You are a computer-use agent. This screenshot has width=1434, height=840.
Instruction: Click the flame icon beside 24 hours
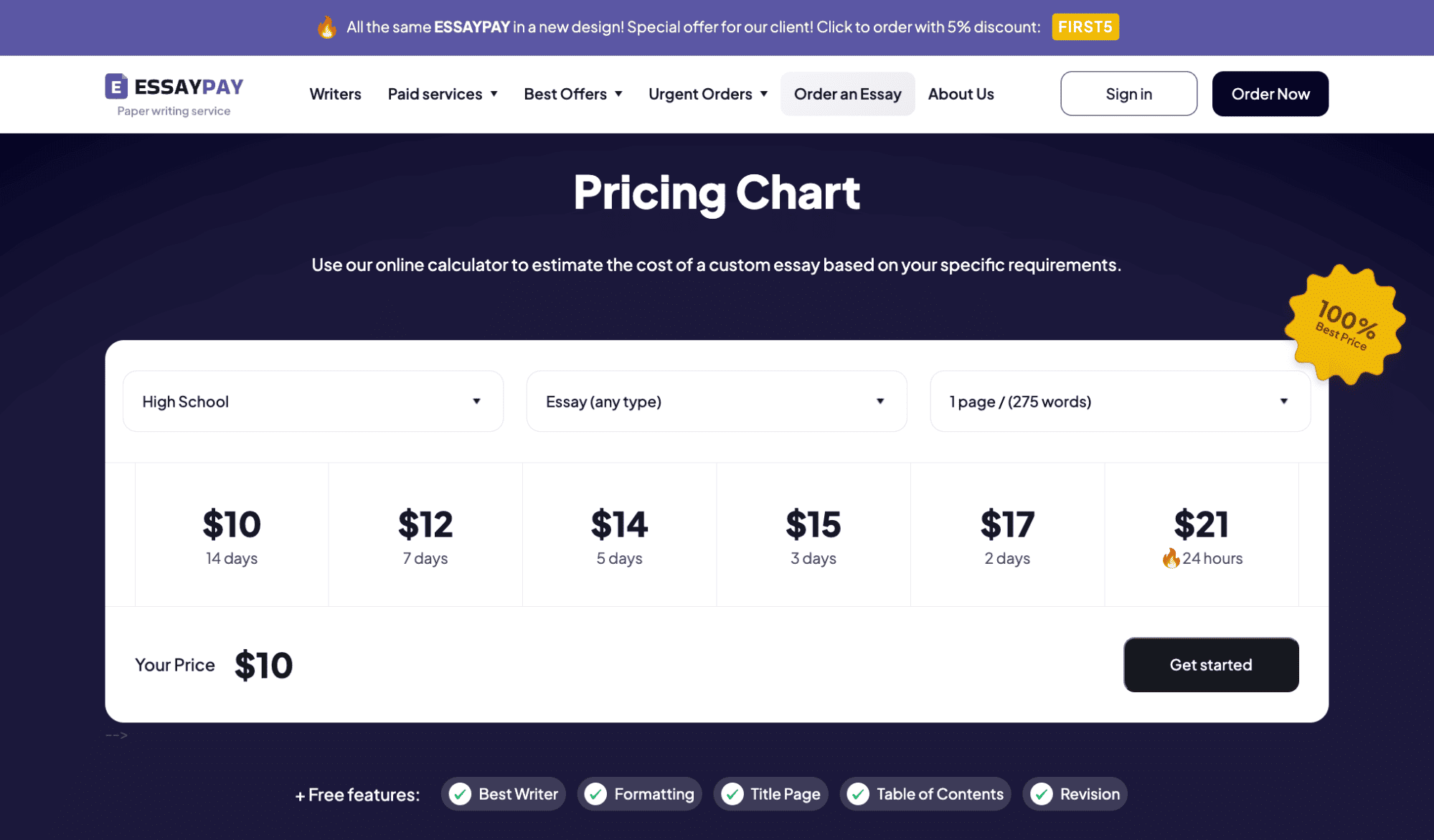coord(1171,558)
